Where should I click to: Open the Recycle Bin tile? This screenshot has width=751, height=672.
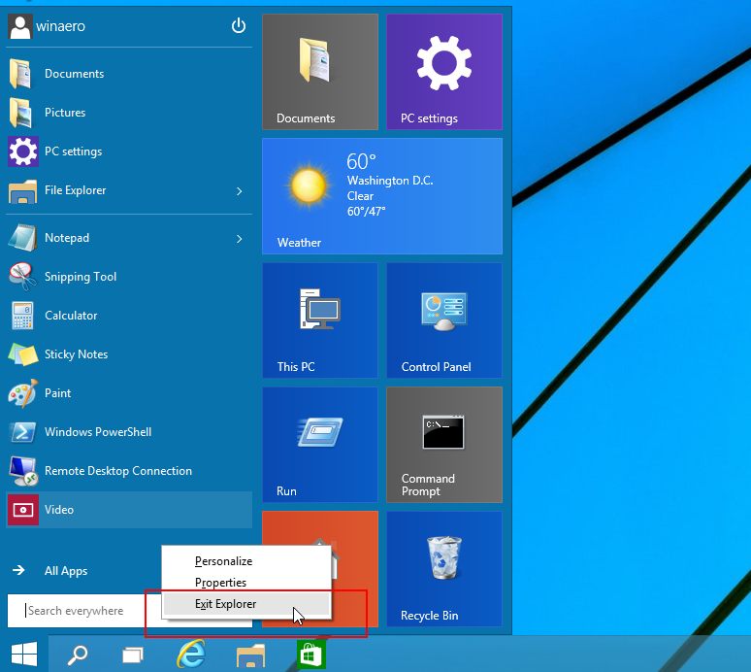444,569
